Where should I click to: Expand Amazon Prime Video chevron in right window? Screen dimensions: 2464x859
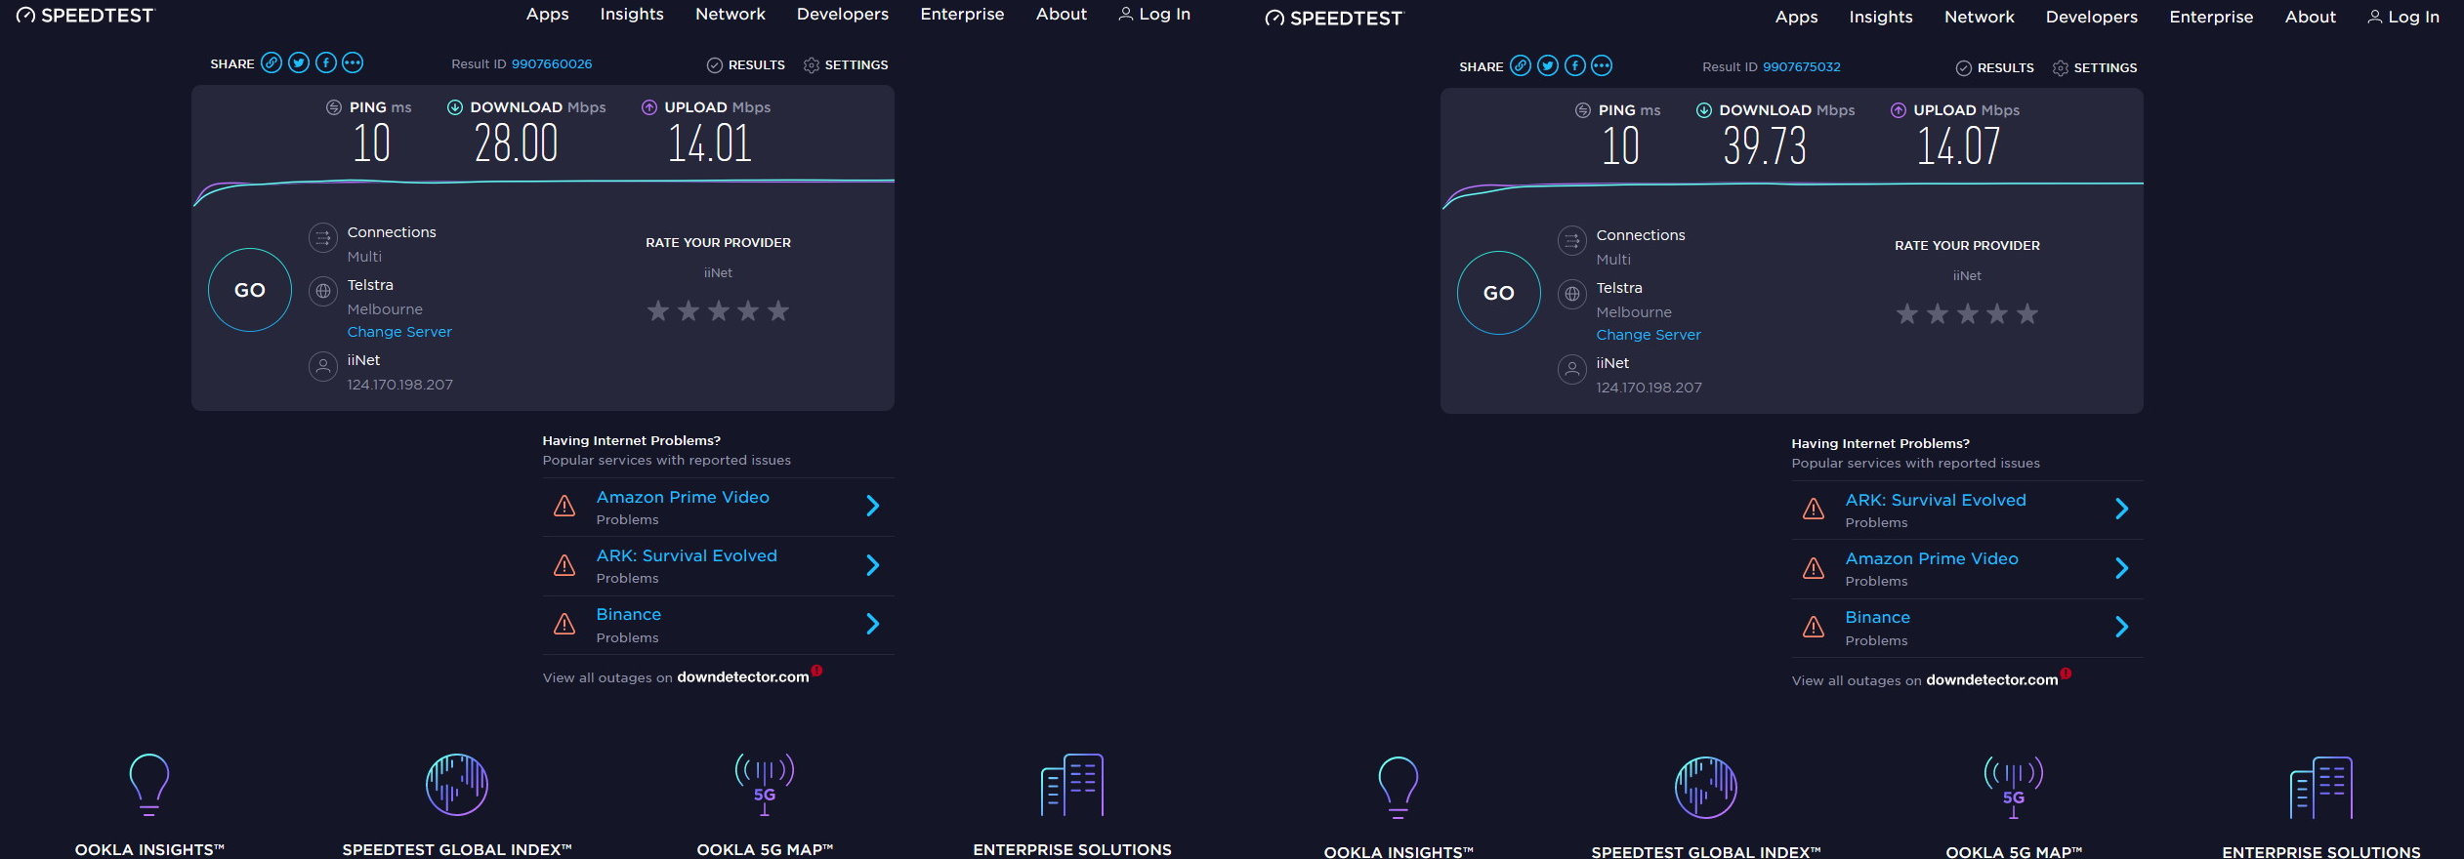pos(2122,568)
